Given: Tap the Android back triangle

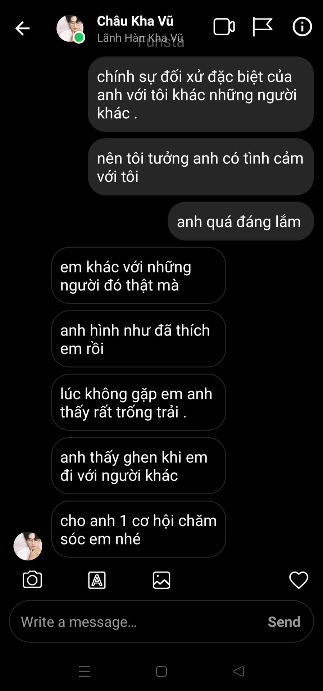Looking at the screenshot, I should pyautogui.click(x=239, y=671).
